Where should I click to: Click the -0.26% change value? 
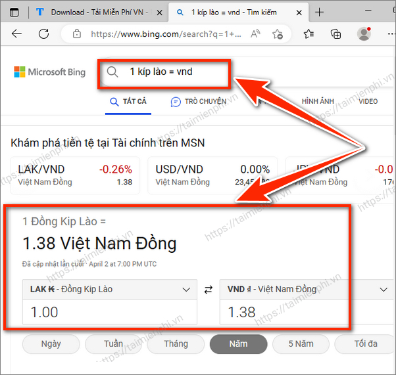[115, 169]
